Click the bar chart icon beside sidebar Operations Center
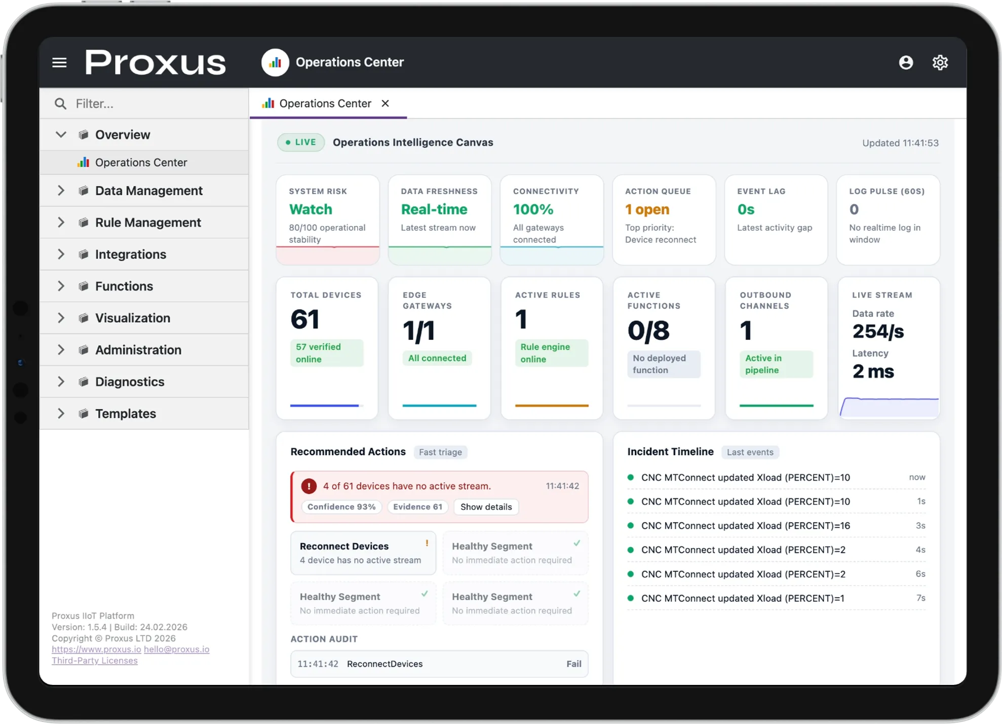The height and width of the screenshot is (724, 1002). [84, 162]
